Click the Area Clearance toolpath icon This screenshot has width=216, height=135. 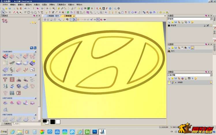click(12, 80)
